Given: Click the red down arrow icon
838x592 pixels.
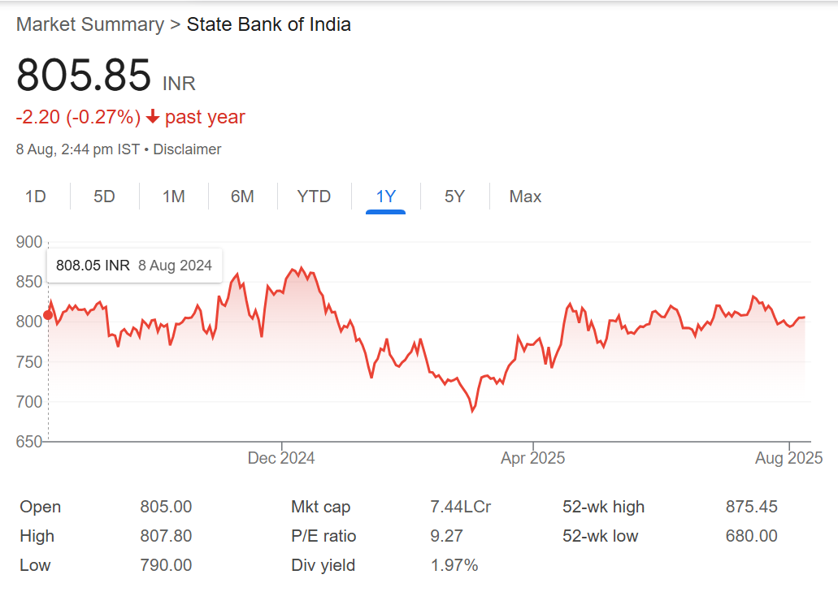Looking at the screenshot, I should pos(153,116).
